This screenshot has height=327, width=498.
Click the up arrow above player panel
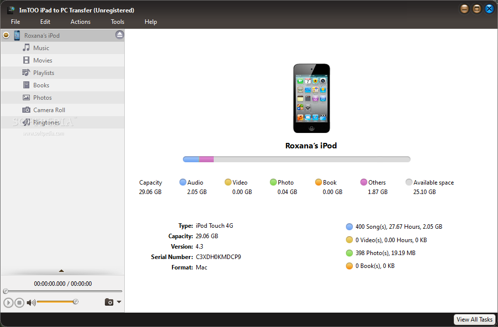click(62, 271)
